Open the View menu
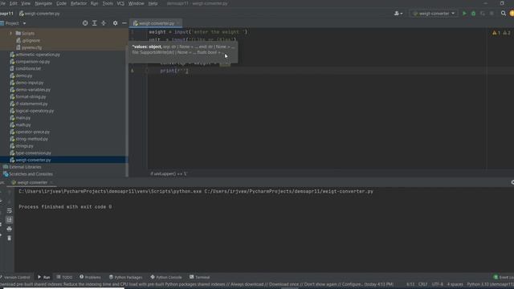This screenshot has height=289, width=514. (26, 3)
